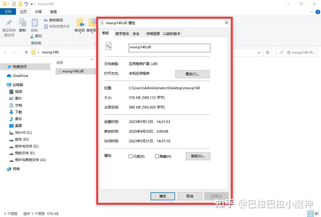321x217 pixels.
Task: Click the Properties checkmark icon in title bar
Action: coord(14,4)
